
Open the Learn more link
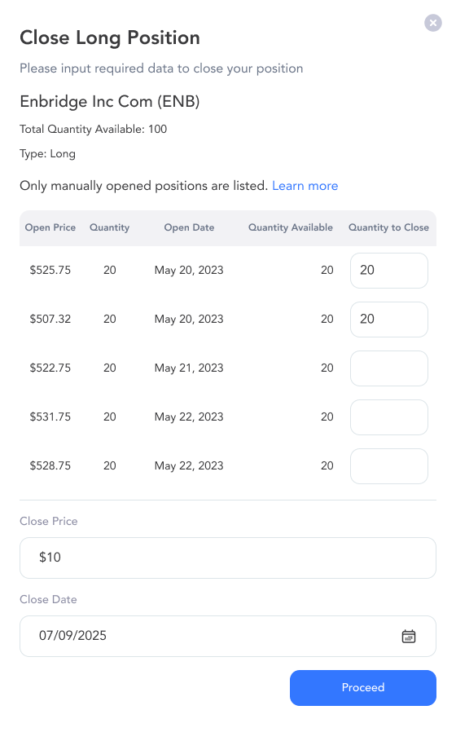tap(305, 186)
